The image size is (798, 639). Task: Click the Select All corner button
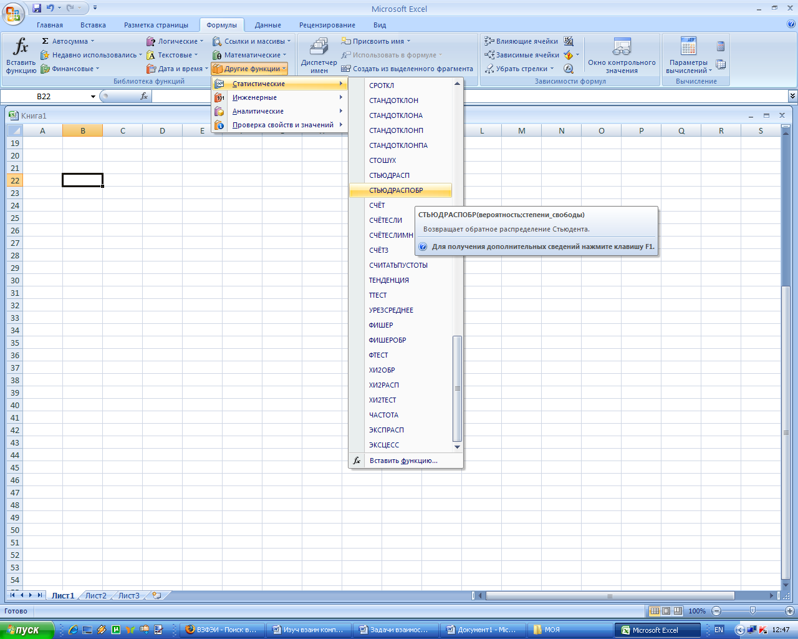tap(14, 130)
